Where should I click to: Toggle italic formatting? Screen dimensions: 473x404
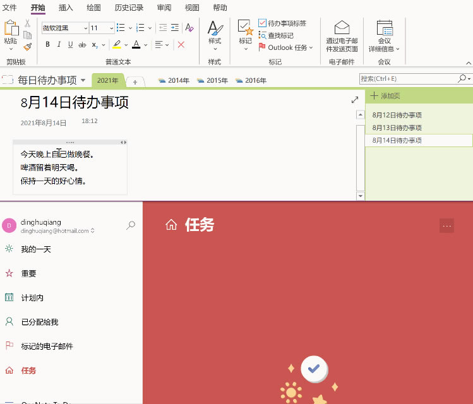tap(59, 45)
